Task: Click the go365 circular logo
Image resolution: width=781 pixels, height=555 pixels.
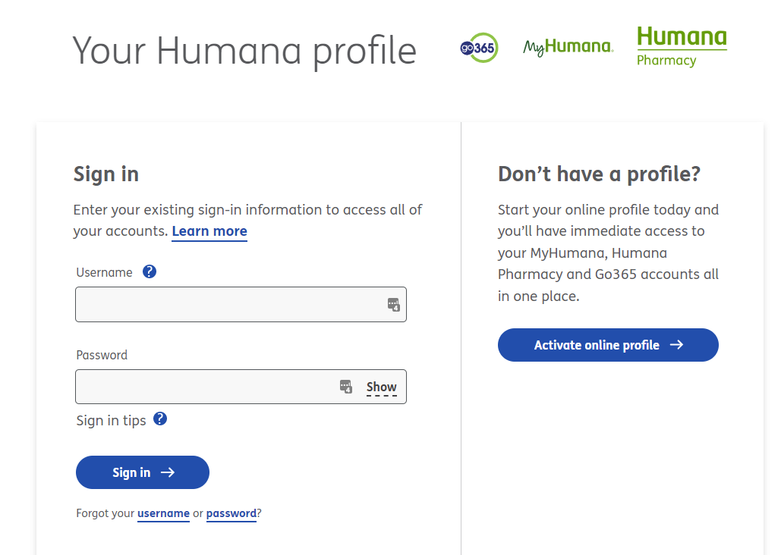Action: [479, 48]
